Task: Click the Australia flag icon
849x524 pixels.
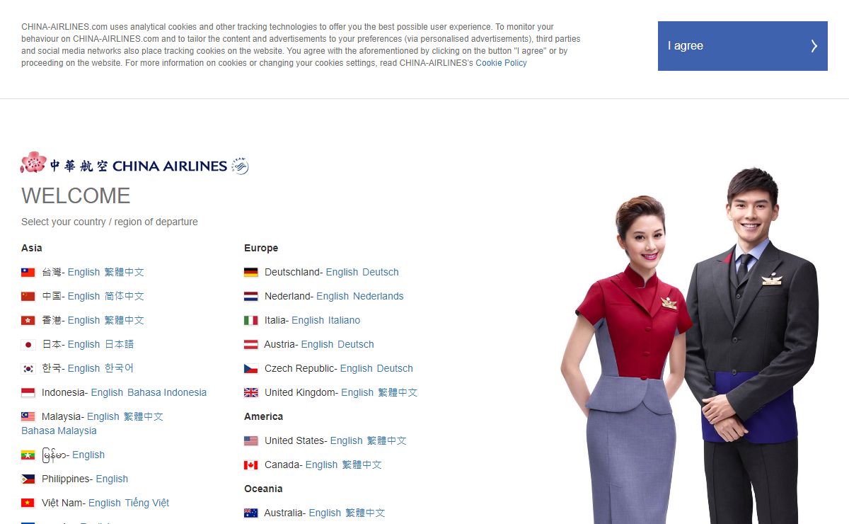Action: (x=251, y=513)
